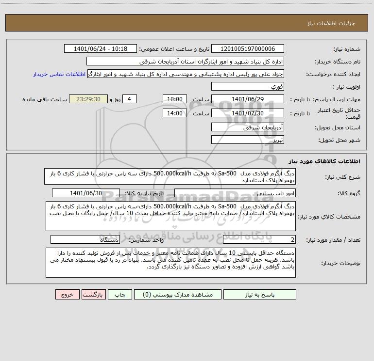Click the remaining time countdown 23:29:30

pyautogui.click(x=88, y=99)
